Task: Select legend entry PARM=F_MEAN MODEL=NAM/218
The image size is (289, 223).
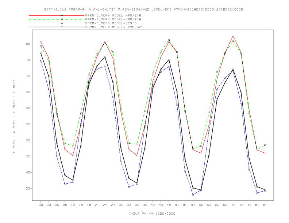Action: tap(113, 19)
